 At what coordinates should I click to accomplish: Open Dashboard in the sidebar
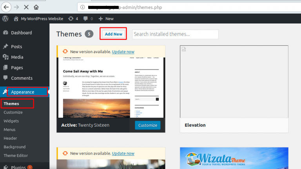click(22, 32)
